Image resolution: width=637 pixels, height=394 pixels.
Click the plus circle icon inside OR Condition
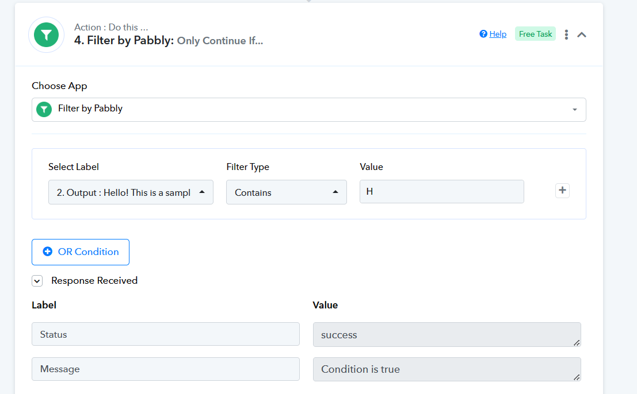coord(48,252)
